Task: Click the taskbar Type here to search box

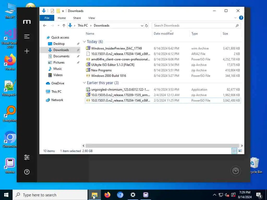Action: pyautogui.click(x=50, y=195)
